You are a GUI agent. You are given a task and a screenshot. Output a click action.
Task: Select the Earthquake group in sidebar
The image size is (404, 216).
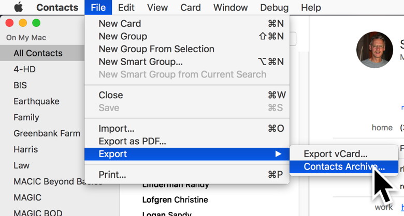pos(37,101)
